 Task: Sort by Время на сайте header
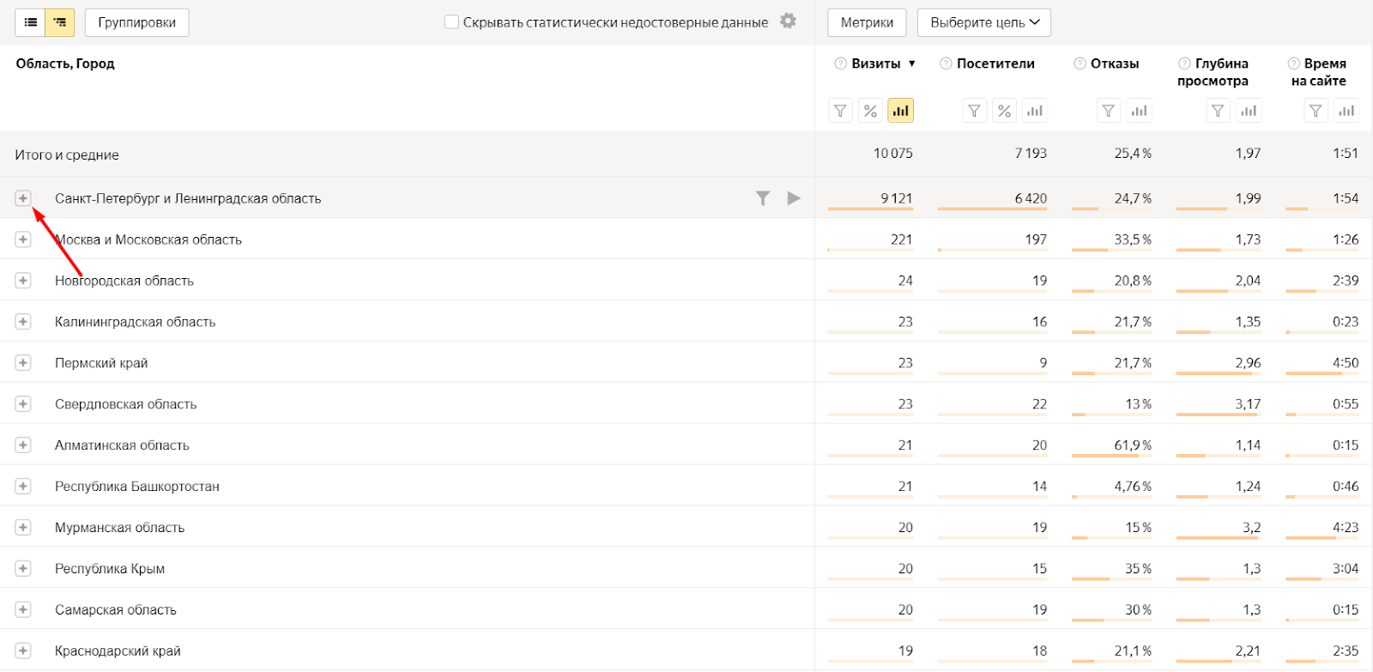[x=1319, y=72]
